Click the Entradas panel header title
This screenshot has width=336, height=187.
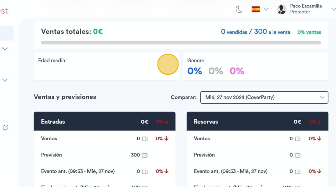[53, 121]
